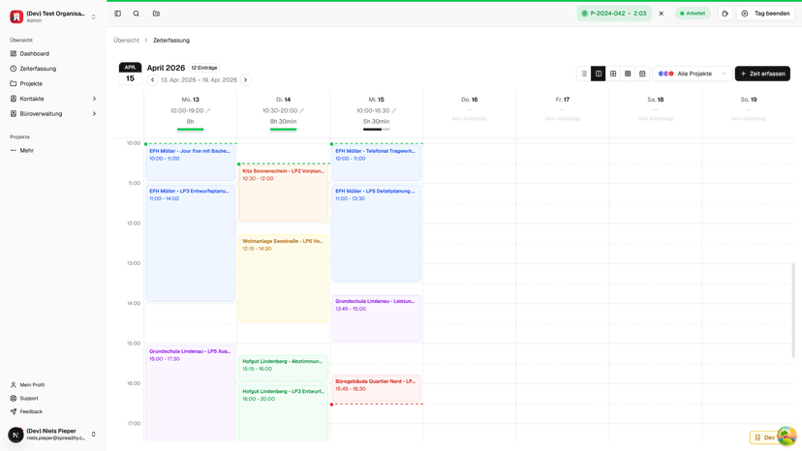The height and width of the screenshot is (451, 802).
Task: Select the column week view icon
Action: [599, 74]
